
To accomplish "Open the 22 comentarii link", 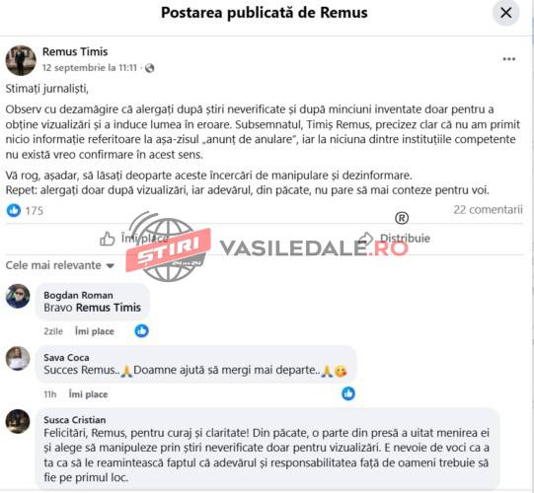I will (x=488, y=210).
